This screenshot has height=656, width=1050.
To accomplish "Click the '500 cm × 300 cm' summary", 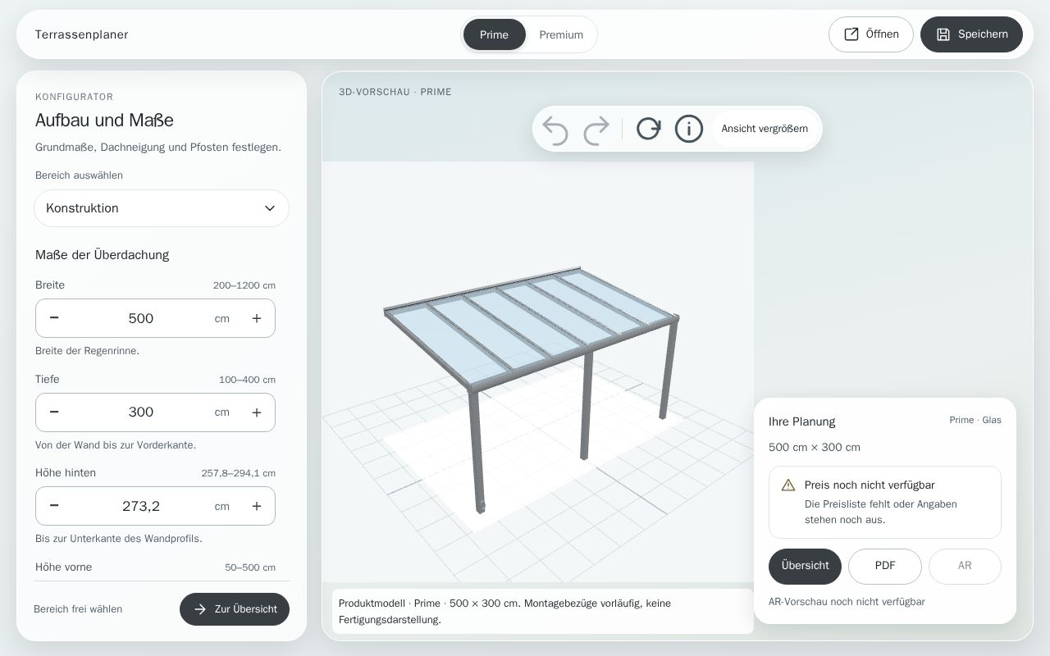I will click(x=815, y=448).
